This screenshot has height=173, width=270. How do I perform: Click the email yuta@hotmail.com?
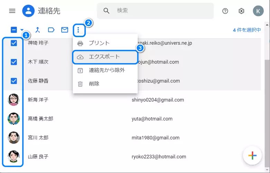(152, 119)
